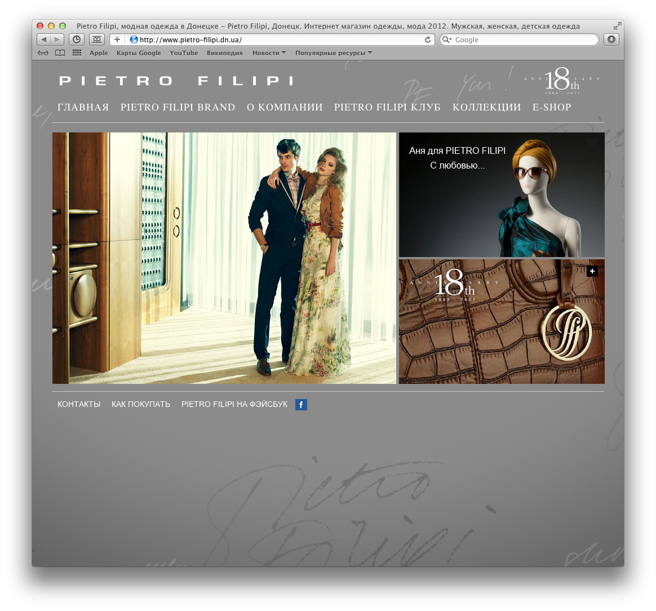Viewport: 656px width, 611px height.
Task: Open the ГЛАВНАЯ menu item
Action: click(83, 107)
